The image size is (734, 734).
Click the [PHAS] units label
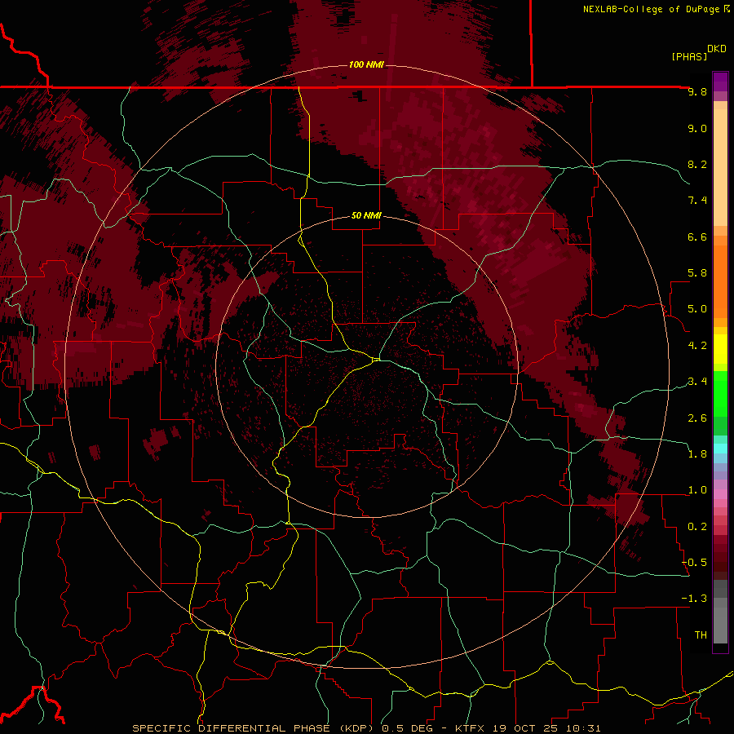point(689,57)
